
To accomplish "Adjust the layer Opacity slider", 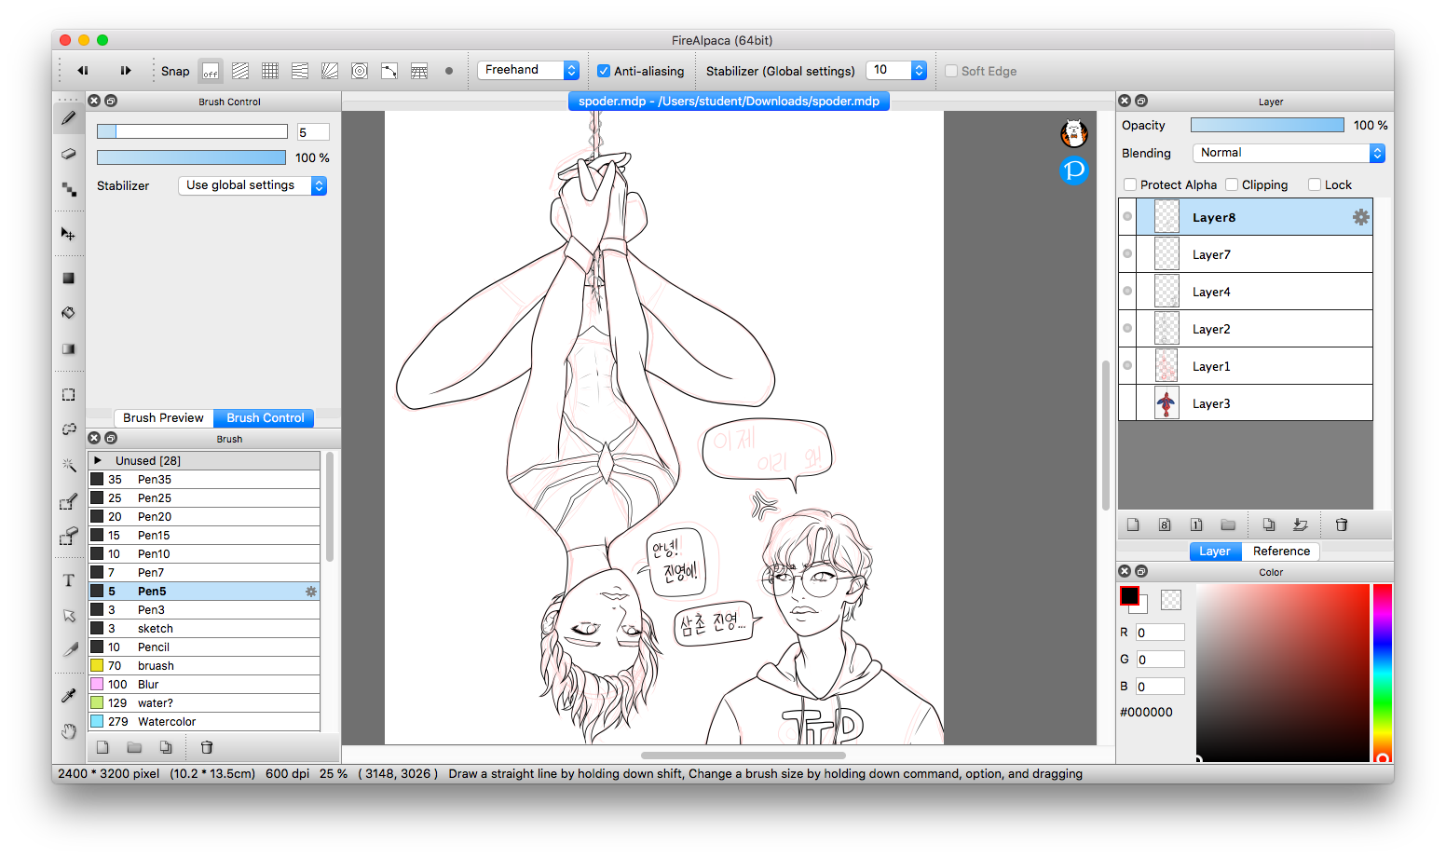I will [x=1267, y=125].
